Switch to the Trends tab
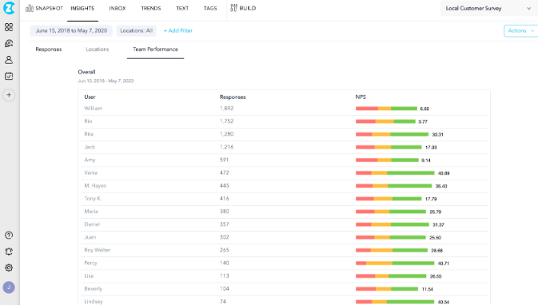The height and width of the screenshot is (305, 538). 150,8
